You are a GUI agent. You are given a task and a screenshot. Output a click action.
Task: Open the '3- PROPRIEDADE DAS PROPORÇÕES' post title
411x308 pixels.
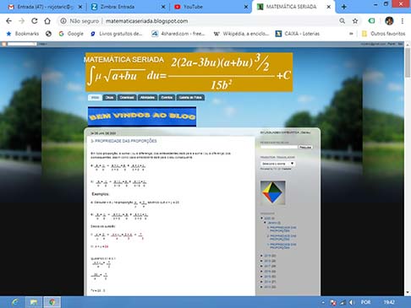point(123,141)
